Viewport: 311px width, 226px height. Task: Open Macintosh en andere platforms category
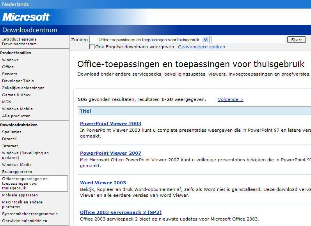tap(22, 205)
